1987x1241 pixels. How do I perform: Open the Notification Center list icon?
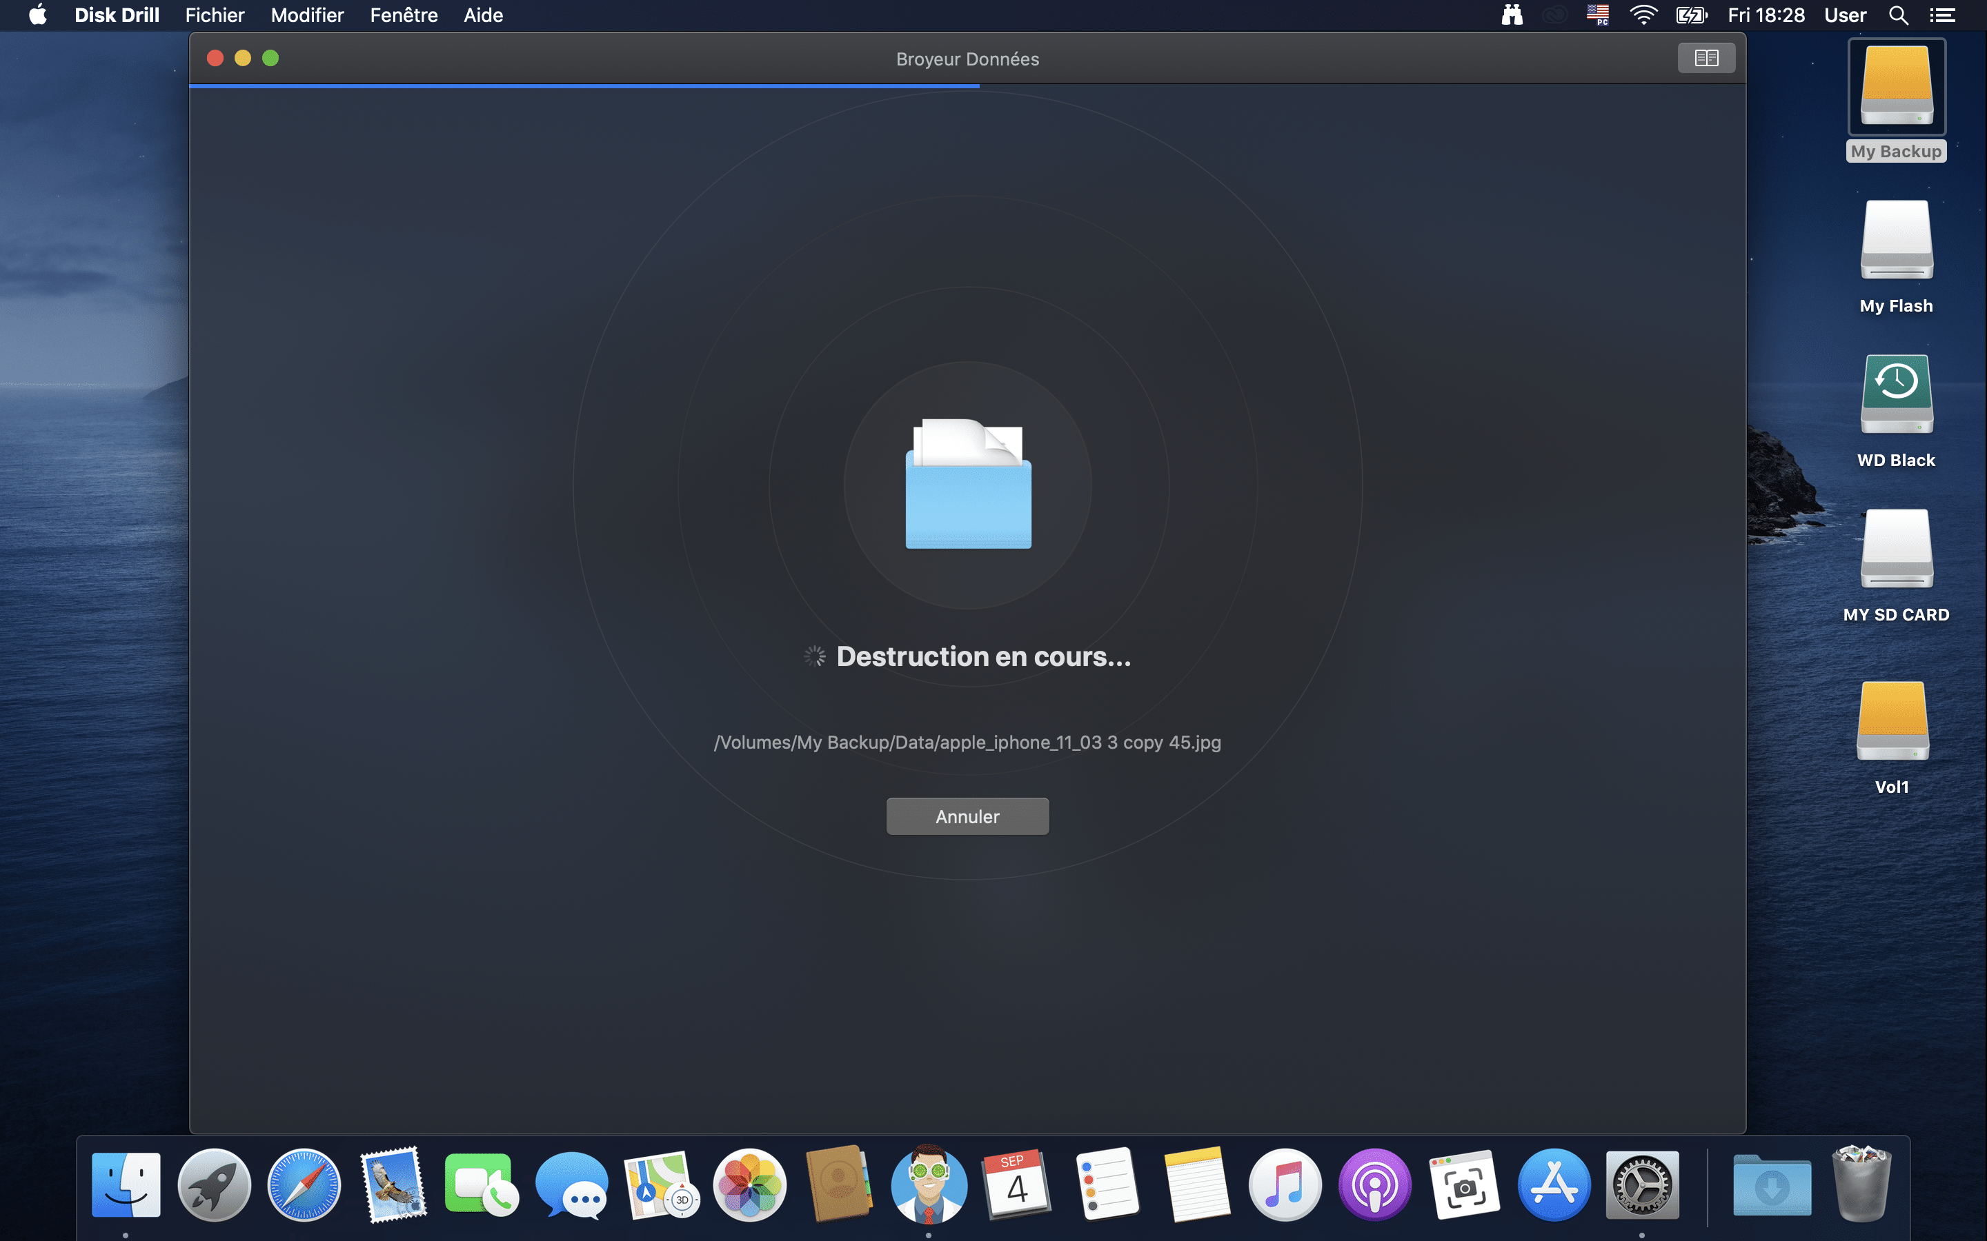click(1942, 16)
